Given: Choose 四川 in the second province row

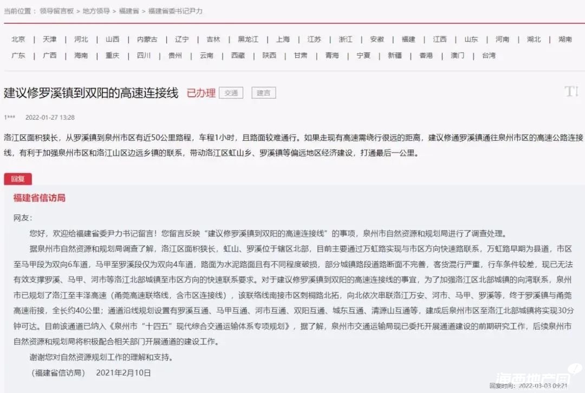Looking at the screenshot, I should 144,56.
